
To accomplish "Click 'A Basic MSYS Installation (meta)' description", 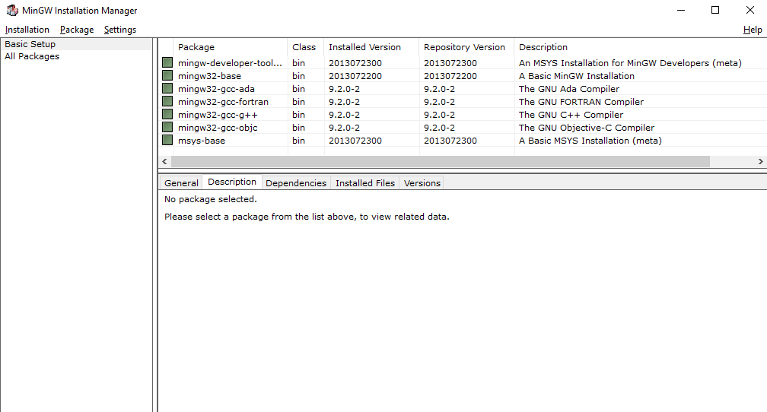I will [x=590, y=141].
